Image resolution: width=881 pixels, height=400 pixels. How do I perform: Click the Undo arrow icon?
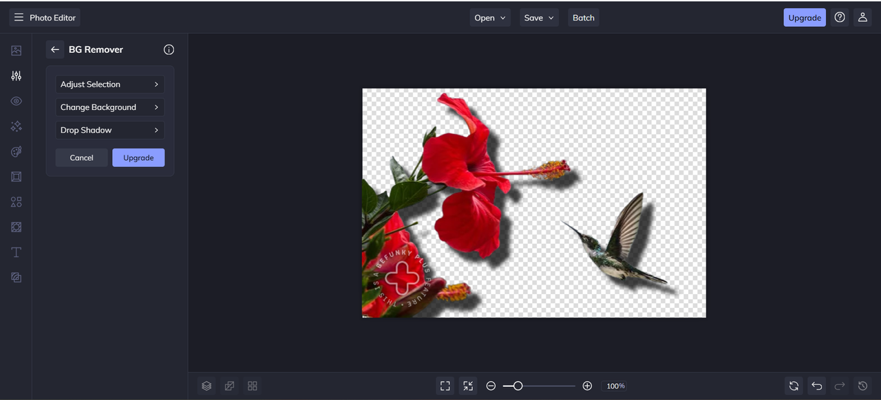(x=817, y=386)
